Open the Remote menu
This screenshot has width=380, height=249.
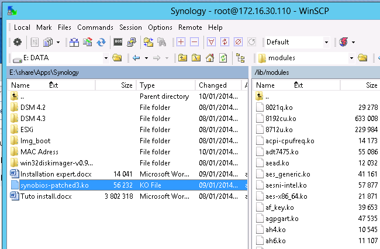point(190,27)
